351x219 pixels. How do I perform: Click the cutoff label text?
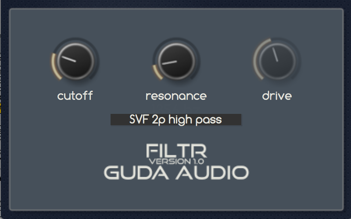click(x=75, y=95)
